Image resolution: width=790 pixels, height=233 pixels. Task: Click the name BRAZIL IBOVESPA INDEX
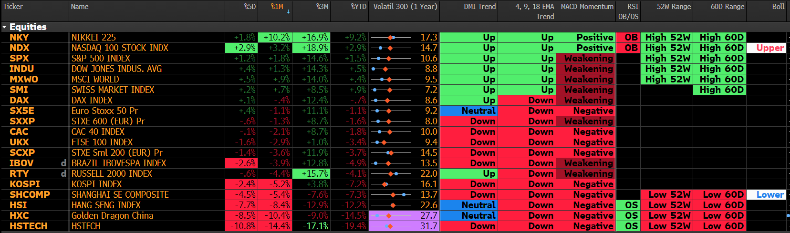119,163
